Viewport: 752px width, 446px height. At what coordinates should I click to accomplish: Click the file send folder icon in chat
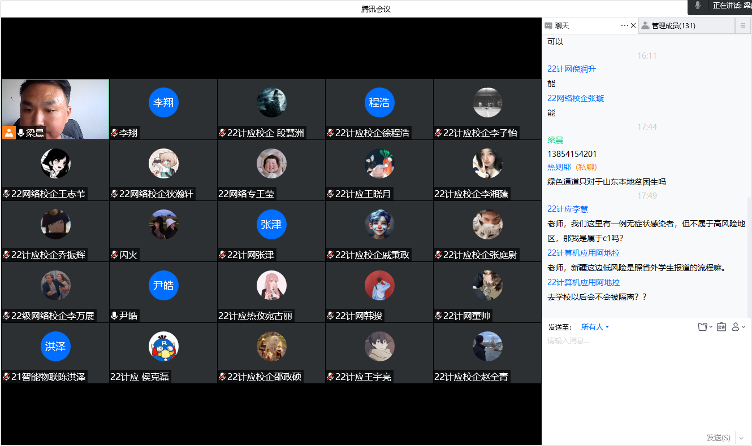pyautogui.click(x=703, y=327)
